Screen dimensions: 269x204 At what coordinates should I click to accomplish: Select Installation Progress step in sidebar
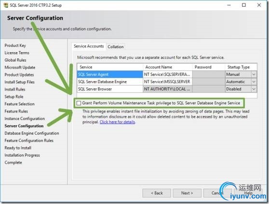point(22,155)
